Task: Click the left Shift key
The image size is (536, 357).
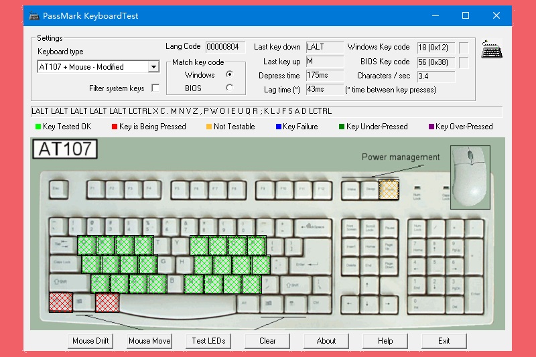Action: coord(70,283)
